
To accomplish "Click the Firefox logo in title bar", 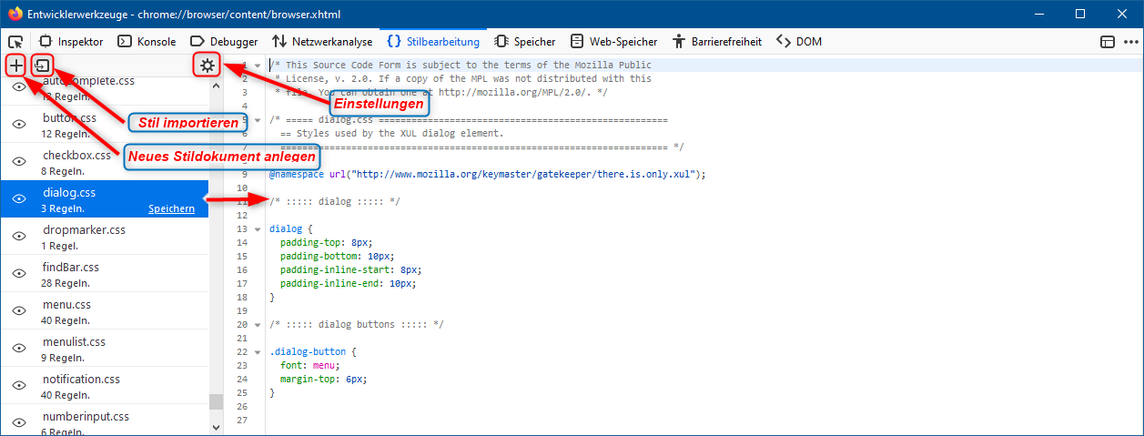I will 15,14.
